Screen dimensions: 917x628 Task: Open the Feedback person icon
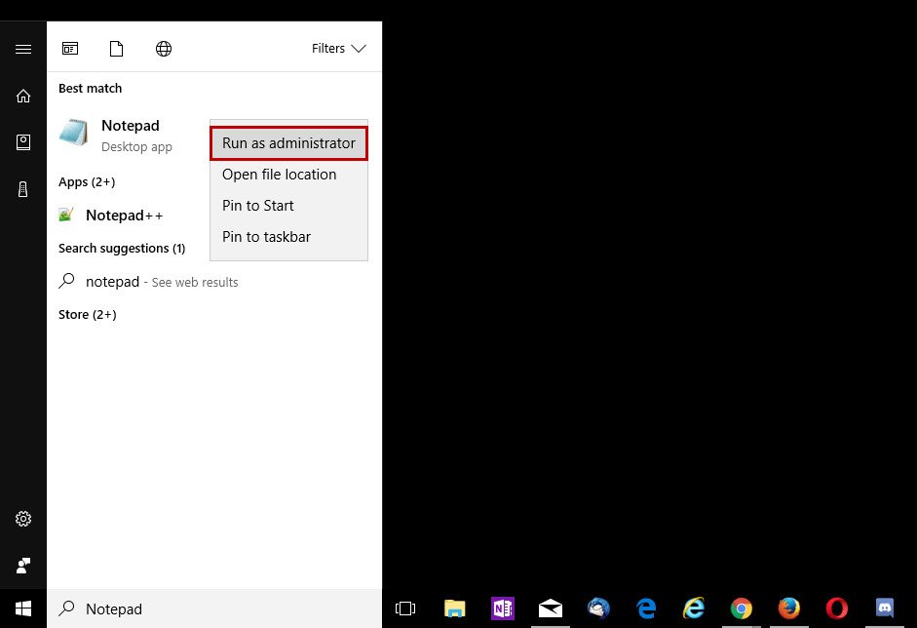click(23, 566)
